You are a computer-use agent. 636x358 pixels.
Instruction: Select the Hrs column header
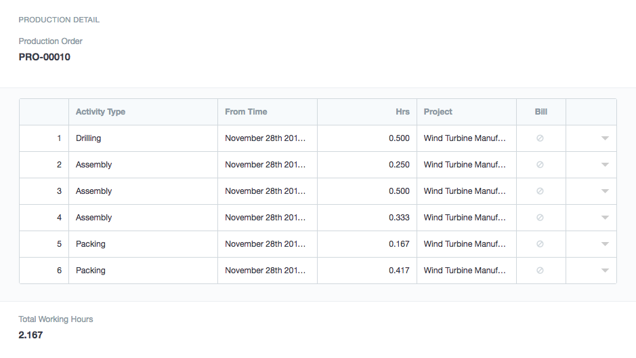(402, 112)
